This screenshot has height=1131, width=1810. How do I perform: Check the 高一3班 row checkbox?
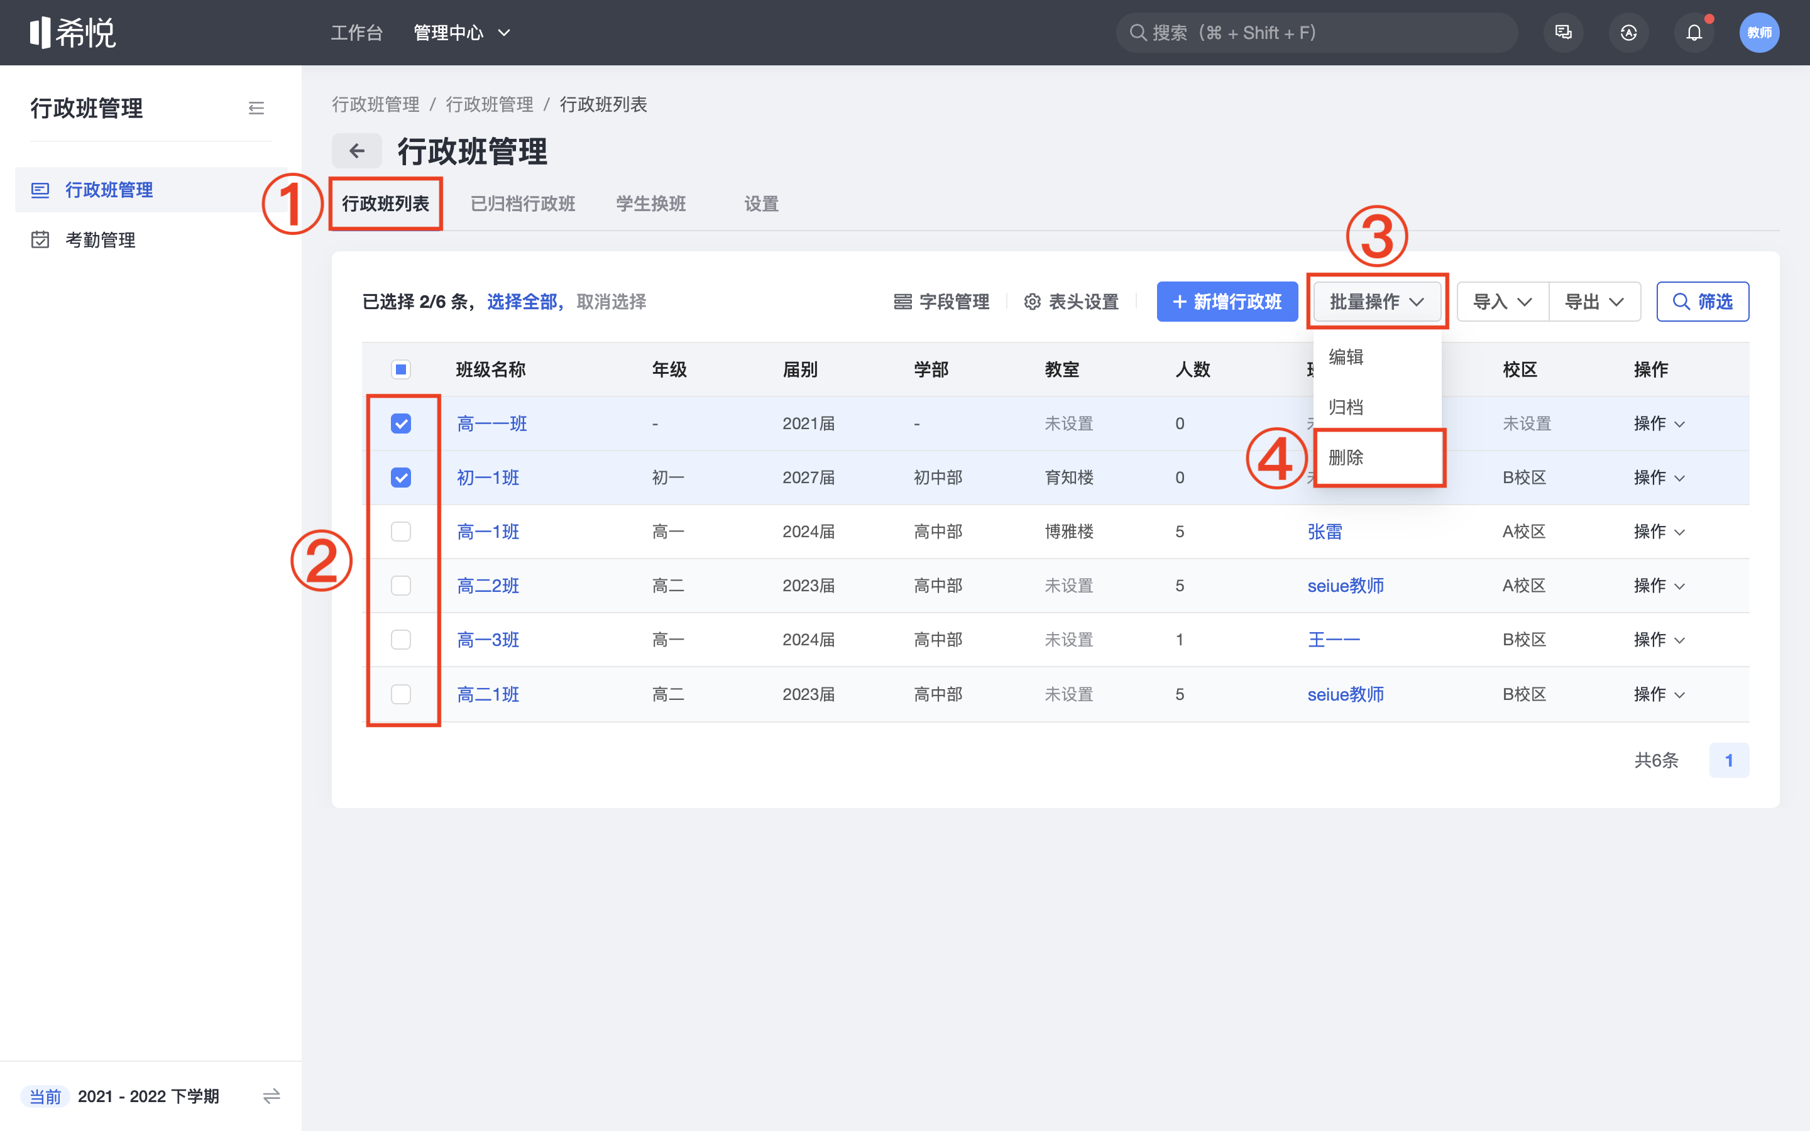click(401, 640)
